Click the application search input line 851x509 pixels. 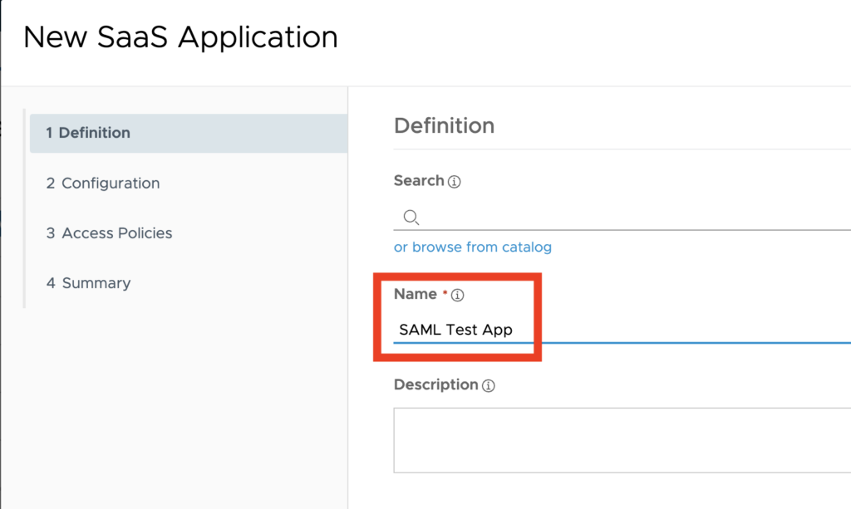pos(582,218)
